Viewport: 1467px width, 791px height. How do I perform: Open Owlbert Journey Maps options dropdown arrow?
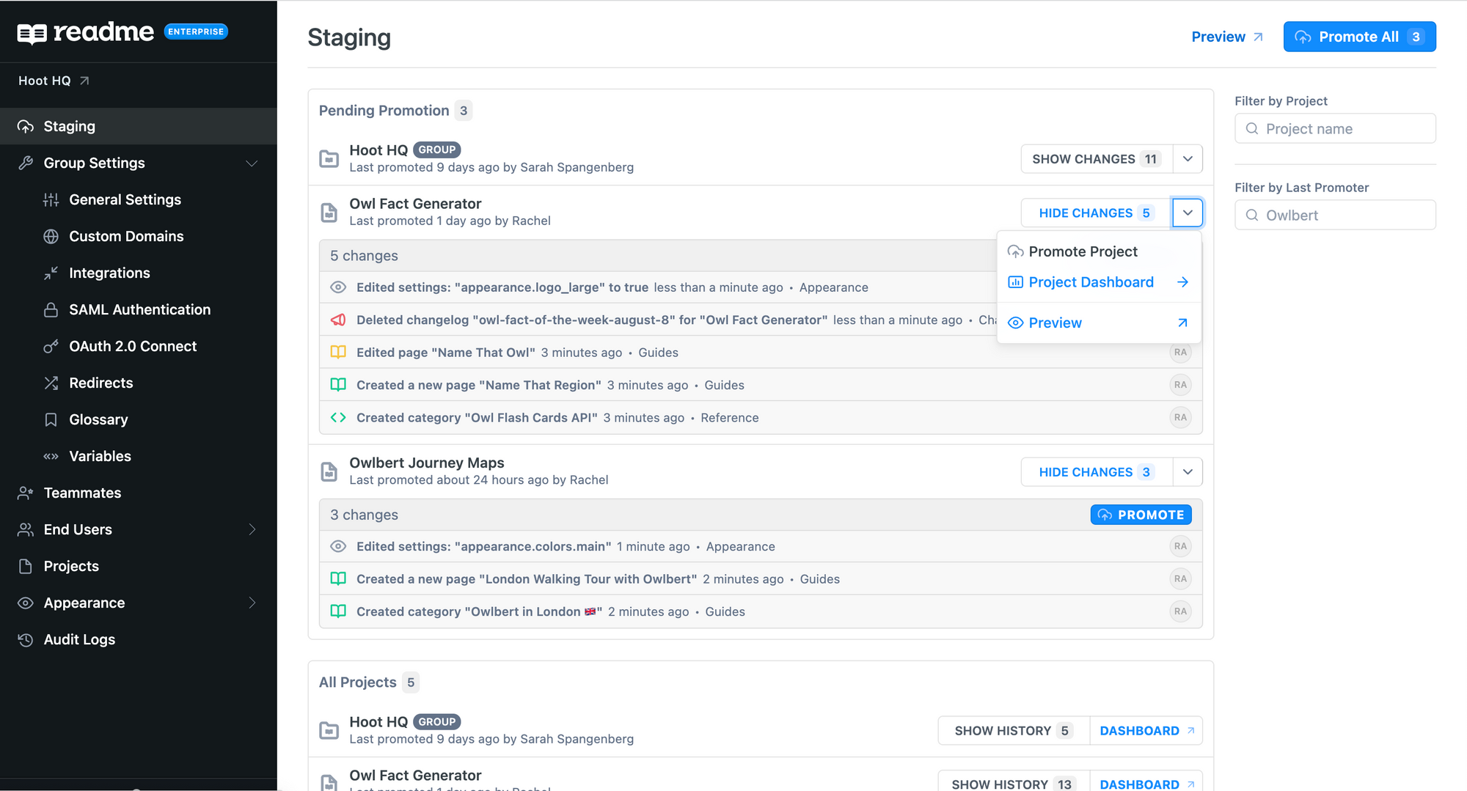click(x=1188, y=472)
